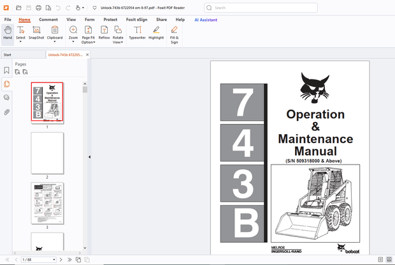This screenshot has height=265, width=395.
Task: Click the Zoom tool
Action: pyautogui.click(x=73, y=32)
